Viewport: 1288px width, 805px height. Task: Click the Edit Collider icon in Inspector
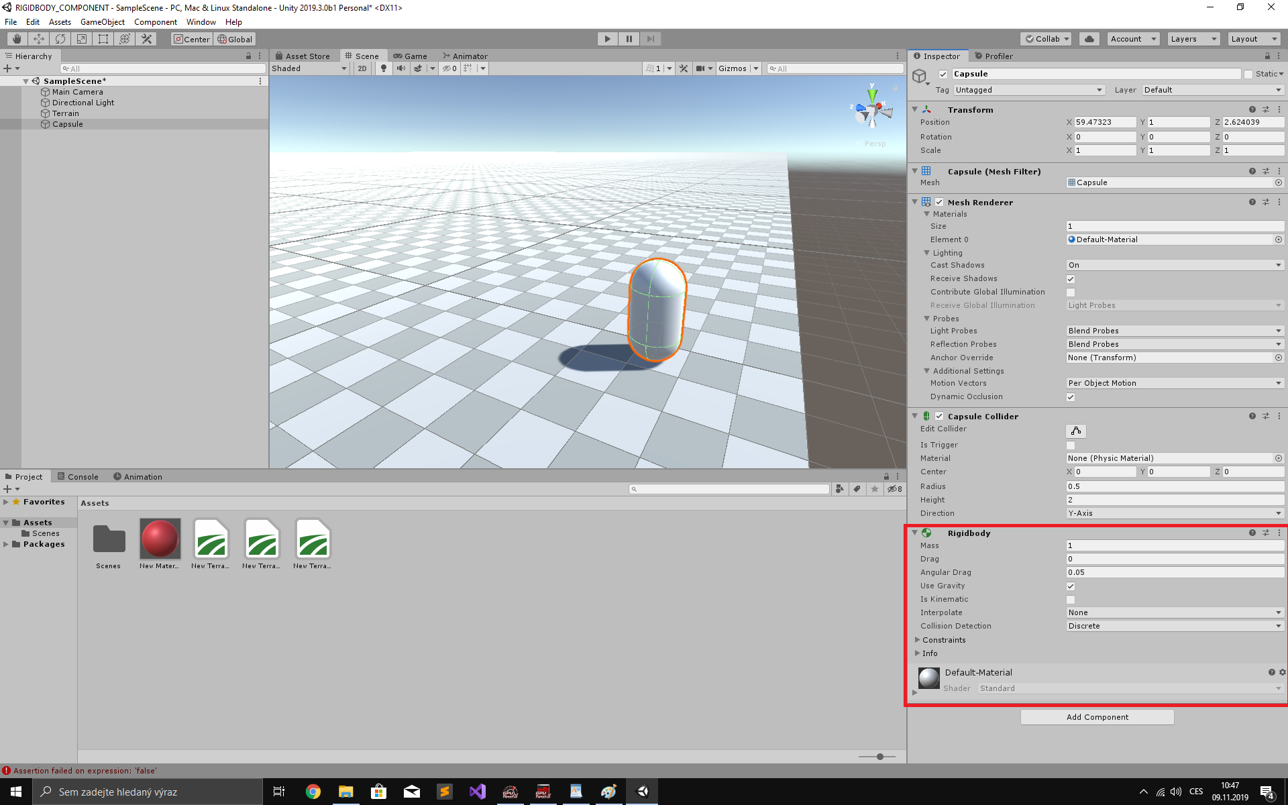pyautogui.click(x=1074, y=431)
